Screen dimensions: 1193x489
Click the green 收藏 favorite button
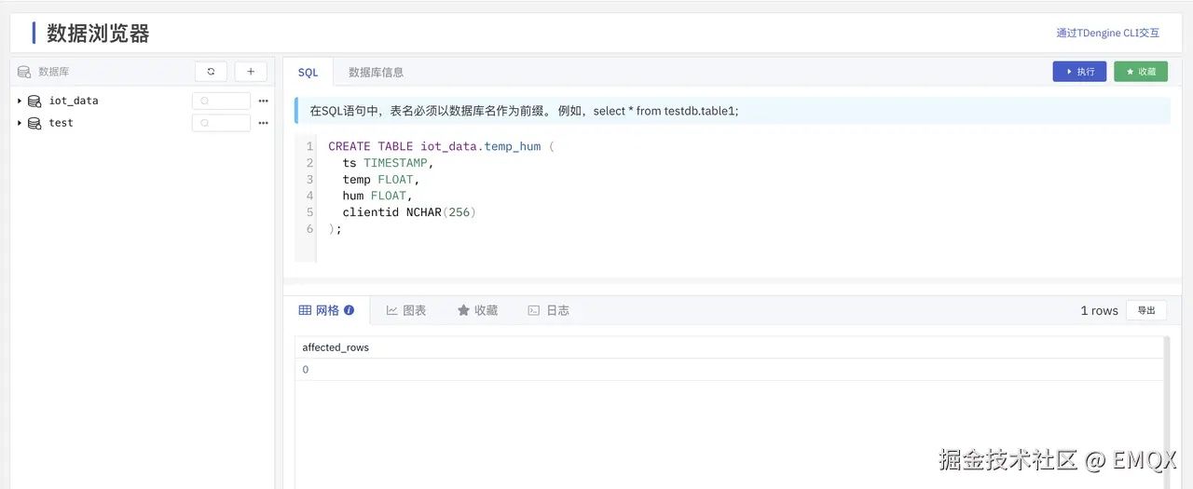click(1141, 72)
